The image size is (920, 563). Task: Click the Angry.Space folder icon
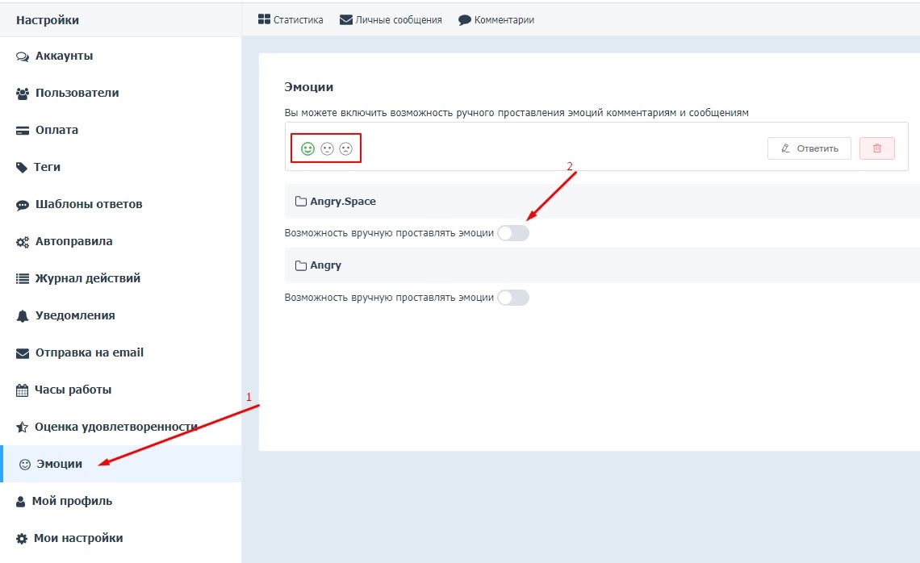(x=301, y=202)
